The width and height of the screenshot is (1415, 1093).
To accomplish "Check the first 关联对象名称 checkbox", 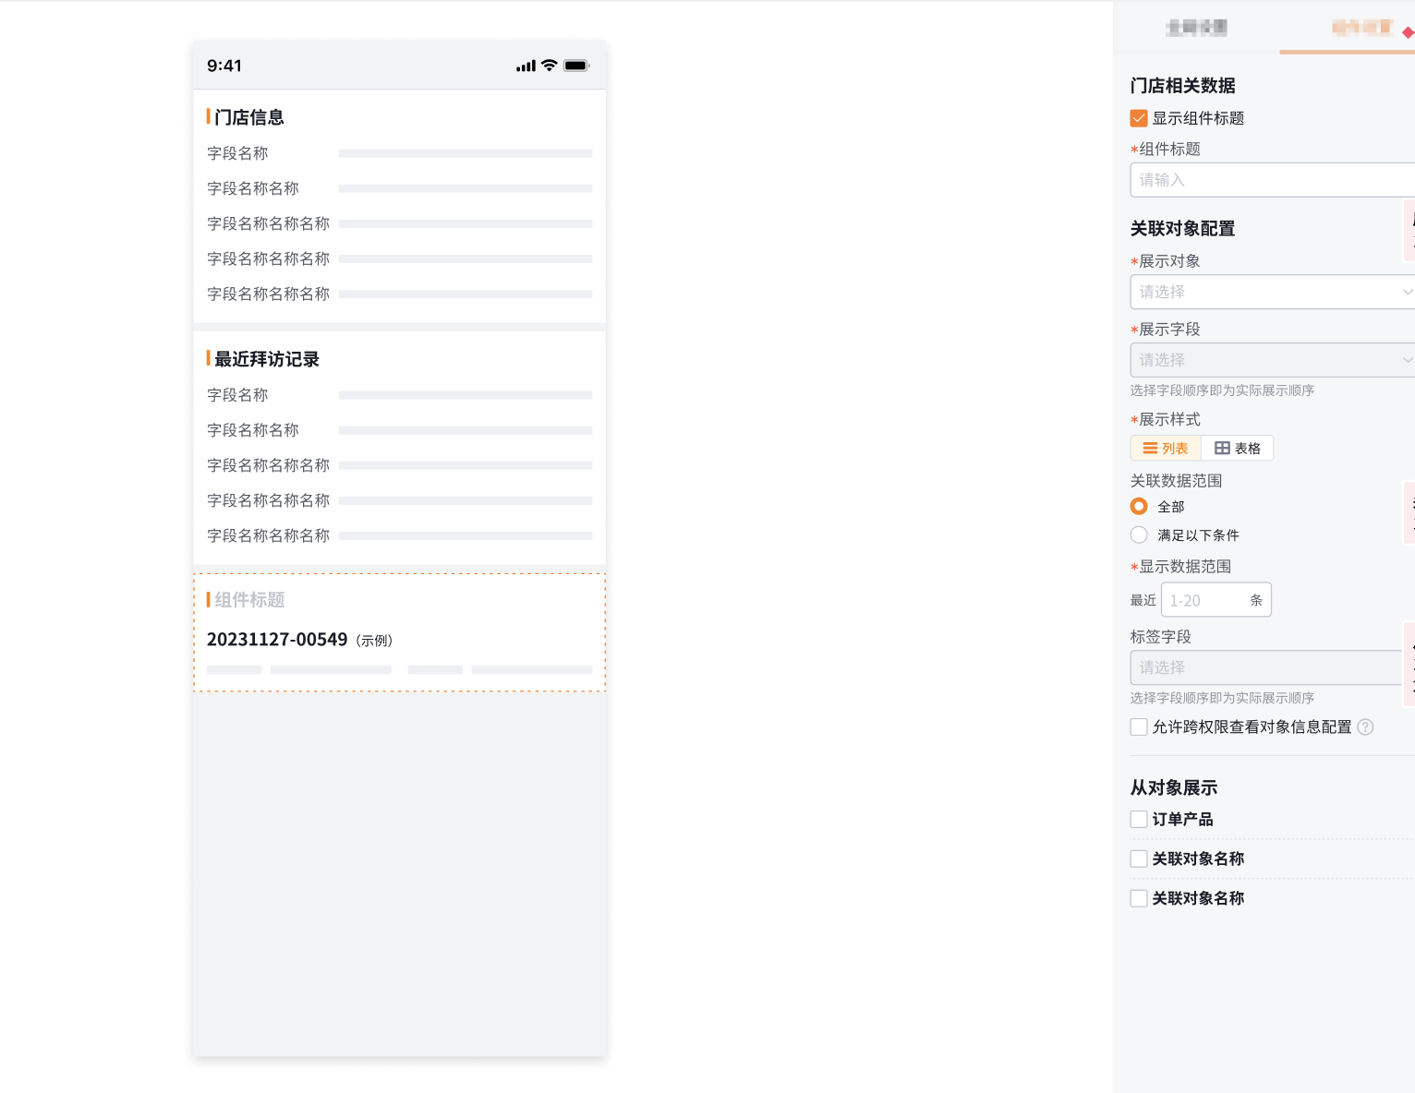I will [1138, 859].
